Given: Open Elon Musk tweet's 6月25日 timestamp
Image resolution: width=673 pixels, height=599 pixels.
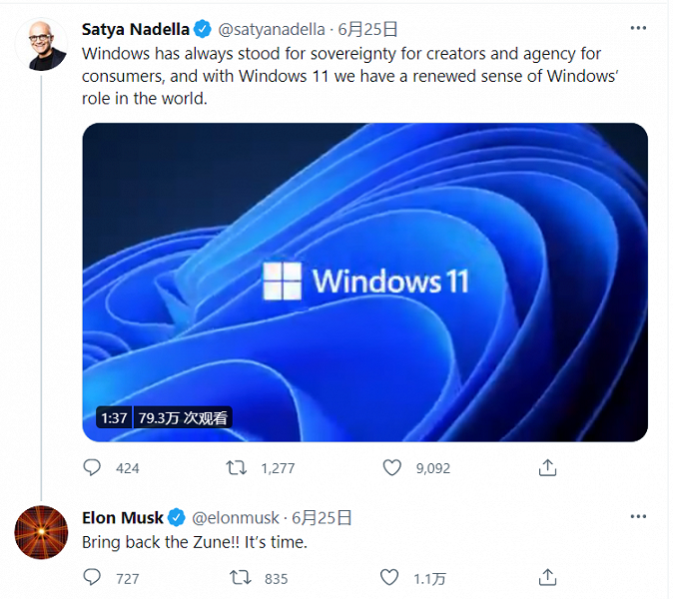Looking at the screenshot, I should (x=323, y=518).
